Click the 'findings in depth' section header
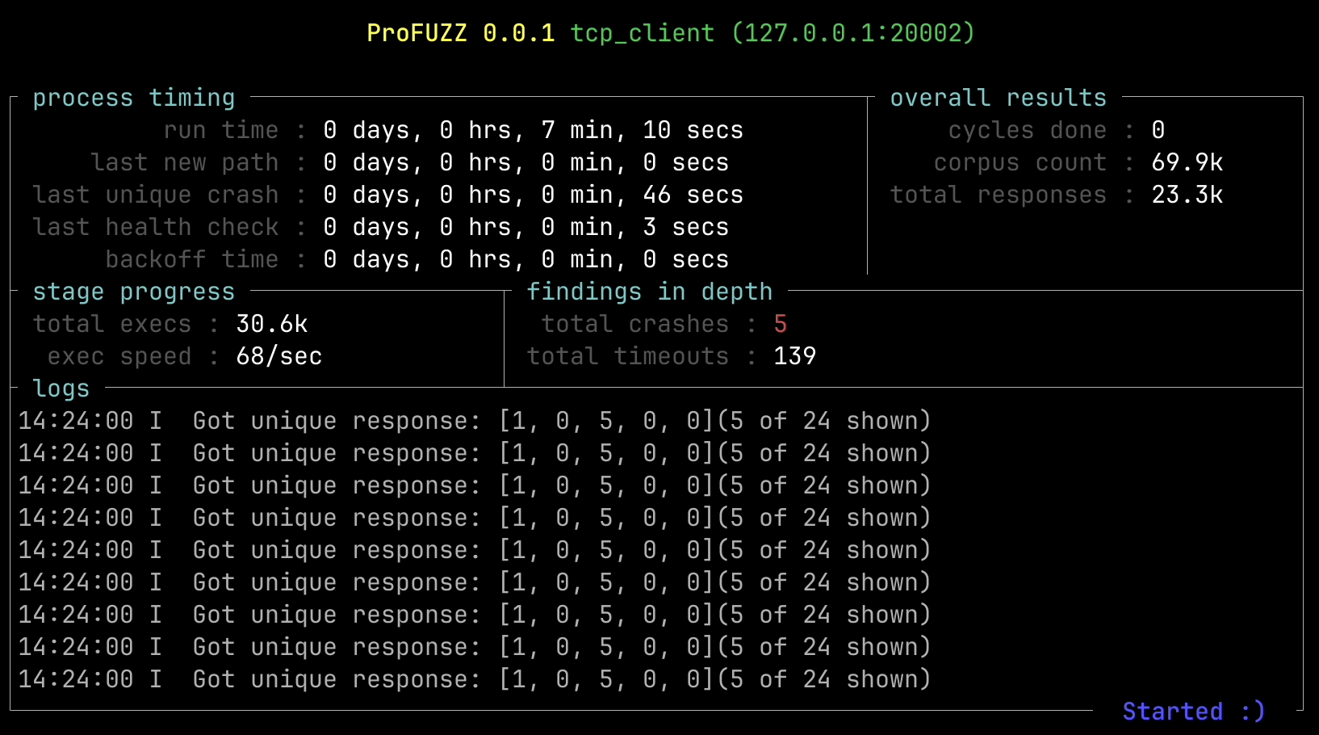 (x=650, y=292)
